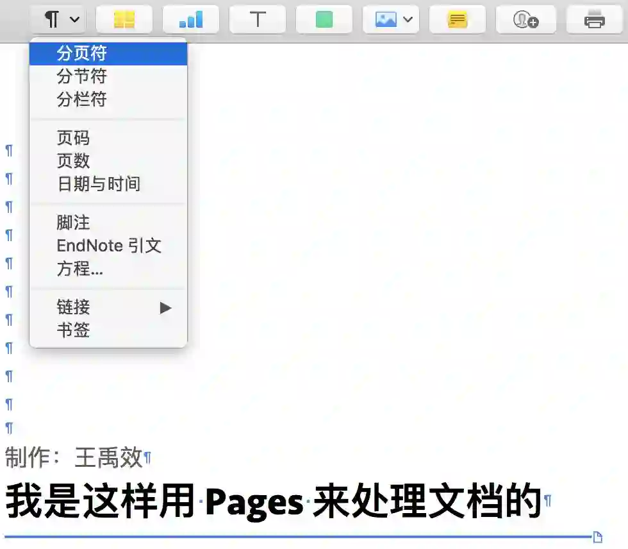Expand the 链接 submenu
The height and width of the screenshot is (549, 628).
click(108, 307)
